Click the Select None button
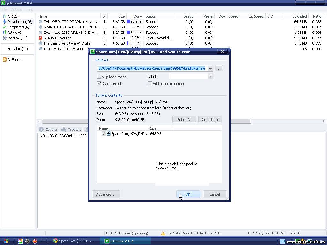 click(210, 120)
